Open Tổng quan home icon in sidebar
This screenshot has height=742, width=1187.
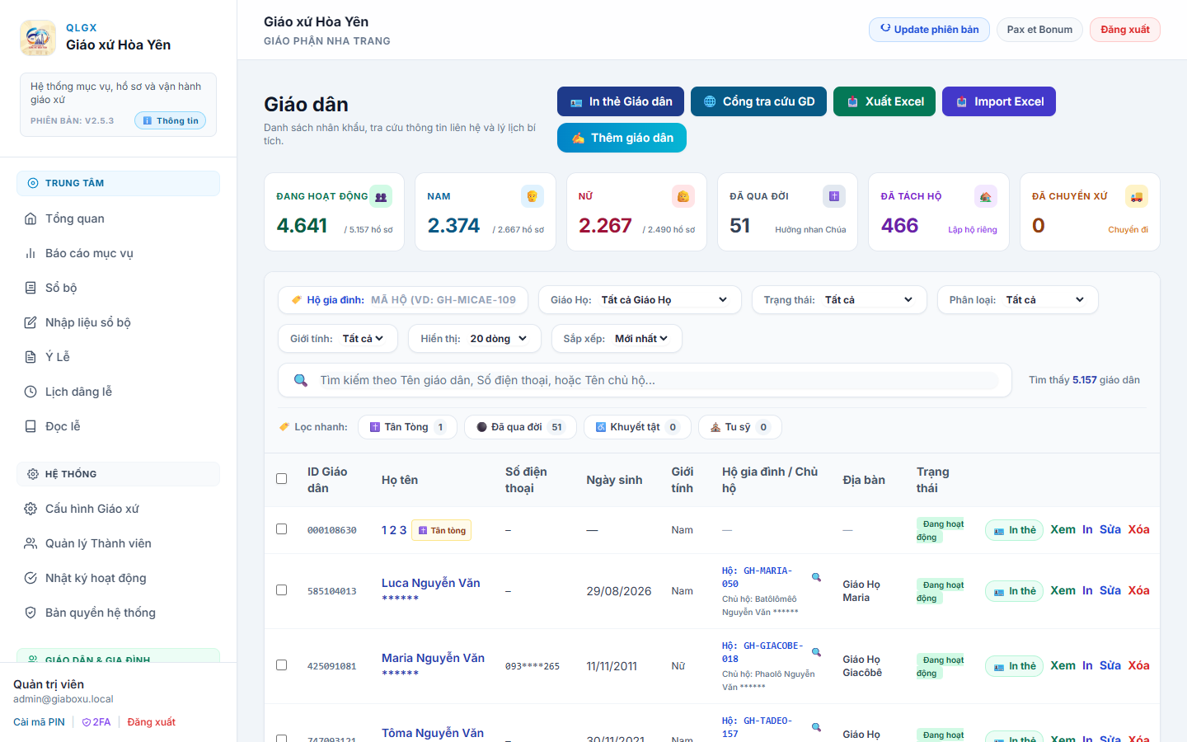pyautogui.click(x=30, y=218)
